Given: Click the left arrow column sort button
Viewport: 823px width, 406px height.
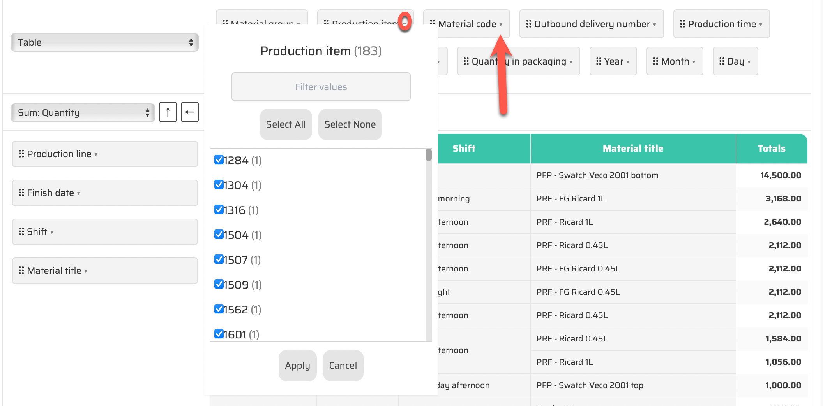Looking at the screenshot, I should pyautogui.click(x=190, y=112).
